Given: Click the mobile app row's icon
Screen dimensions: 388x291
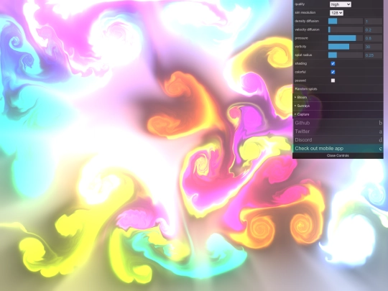Looking at the screenshot, I should [380, 149].
